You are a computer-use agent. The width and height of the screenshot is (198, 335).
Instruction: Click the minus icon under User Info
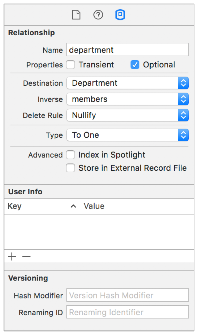click(27, 256)
